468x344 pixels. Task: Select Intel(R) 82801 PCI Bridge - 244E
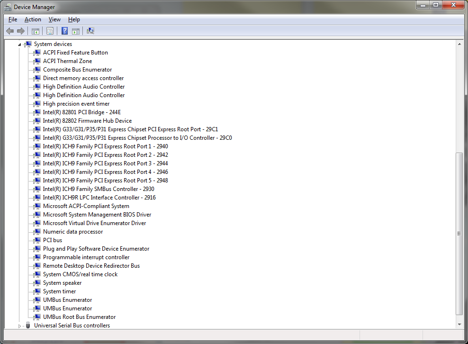point(82,112)
